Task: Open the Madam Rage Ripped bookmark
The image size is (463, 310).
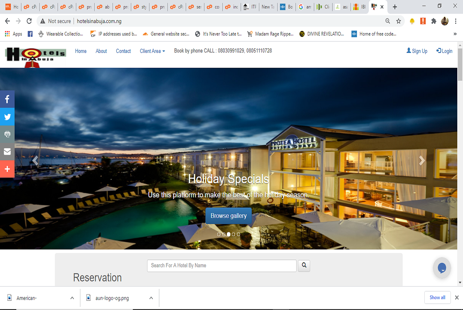Action: point(271,34)
